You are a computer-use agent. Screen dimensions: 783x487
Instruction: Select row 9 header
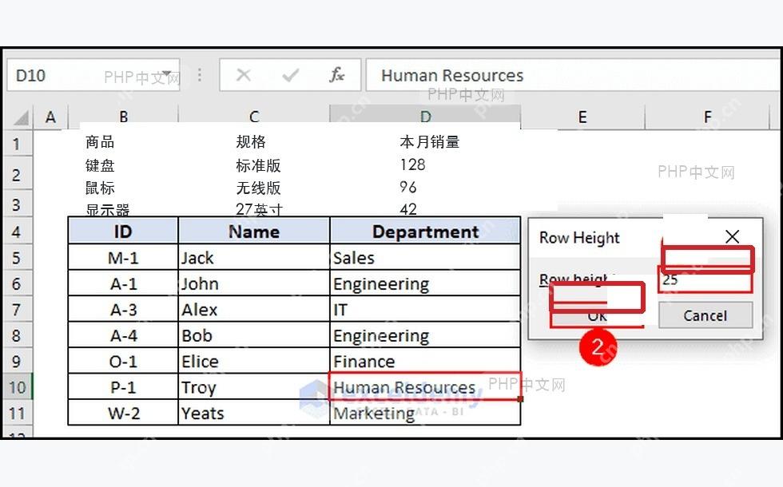point(17,361)
